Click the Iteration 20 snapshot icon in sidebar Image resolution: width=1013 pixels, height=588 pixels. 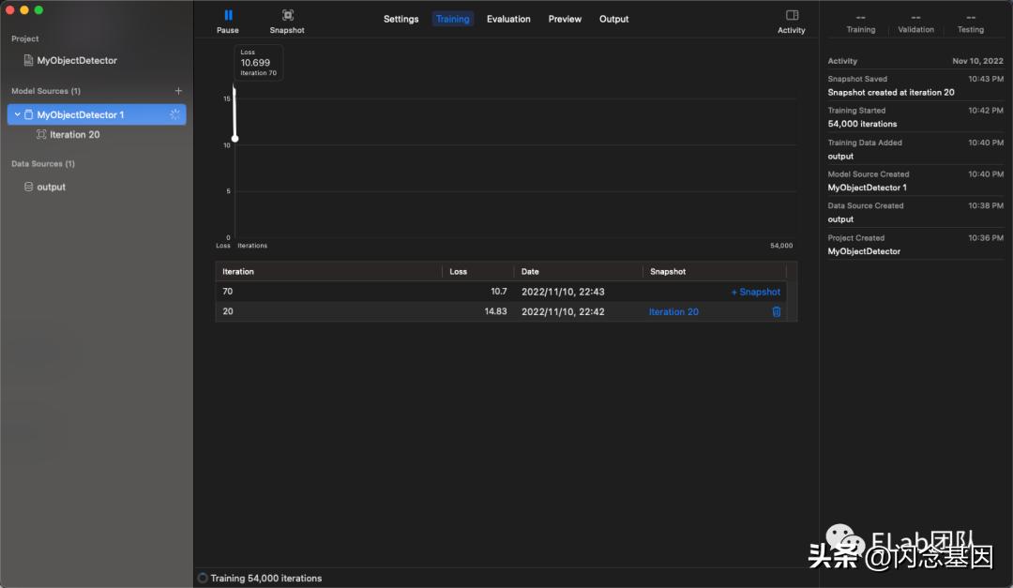[x=41, y=135]
